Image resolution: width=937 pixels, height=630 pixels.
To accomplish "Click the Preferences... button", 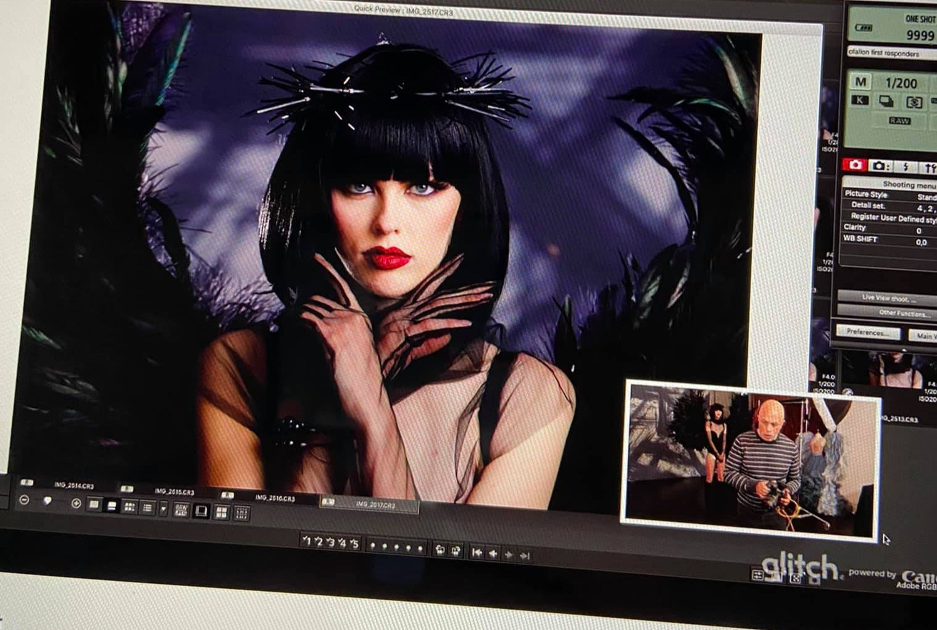I will click(x=867, y=332).
